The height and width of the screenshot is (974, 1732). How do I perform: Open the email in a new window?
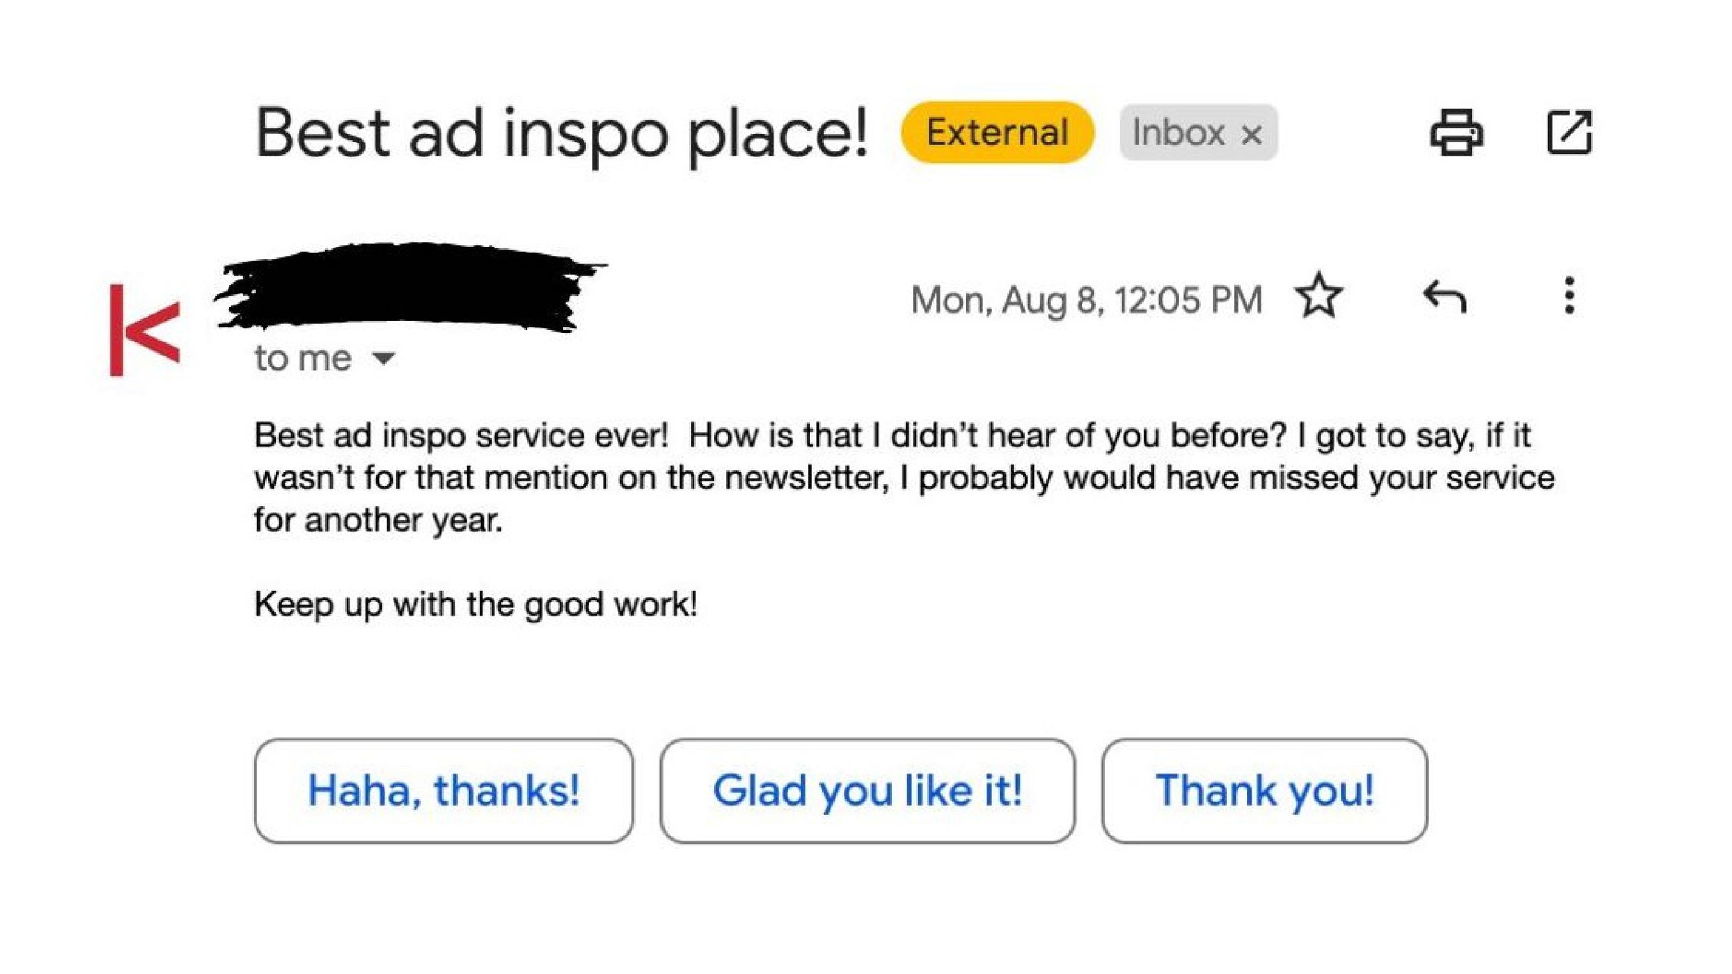coord(1569,132)
